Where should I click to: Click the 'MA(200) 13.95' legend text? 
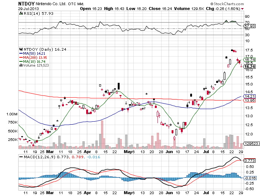click(35, 57)
